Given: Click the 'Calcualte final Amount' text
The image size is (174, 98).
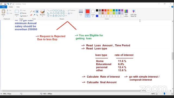Looking at the screenshot, I should tap(102, 82).
